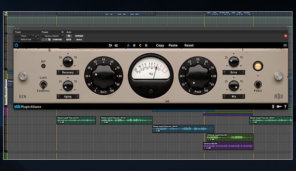
Task: Click the VU meter adjustment screw
Action: 151,92
